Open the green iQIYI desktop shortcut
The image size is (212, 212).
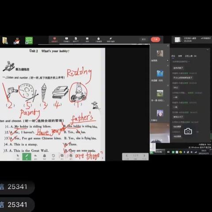29,41
